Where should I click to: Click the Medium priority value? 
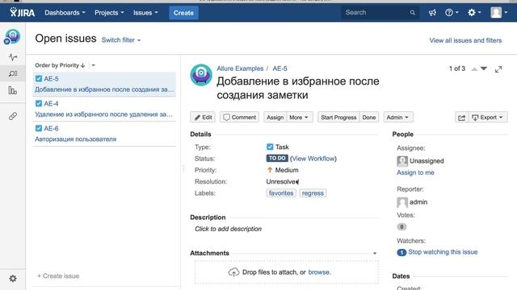(283, 170)
